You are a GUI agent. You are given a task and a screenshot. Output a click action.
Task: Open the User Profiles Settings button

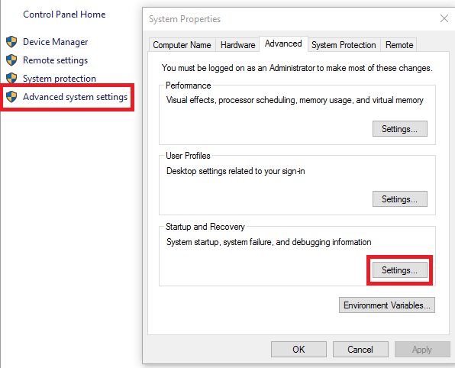pos(399,199)
